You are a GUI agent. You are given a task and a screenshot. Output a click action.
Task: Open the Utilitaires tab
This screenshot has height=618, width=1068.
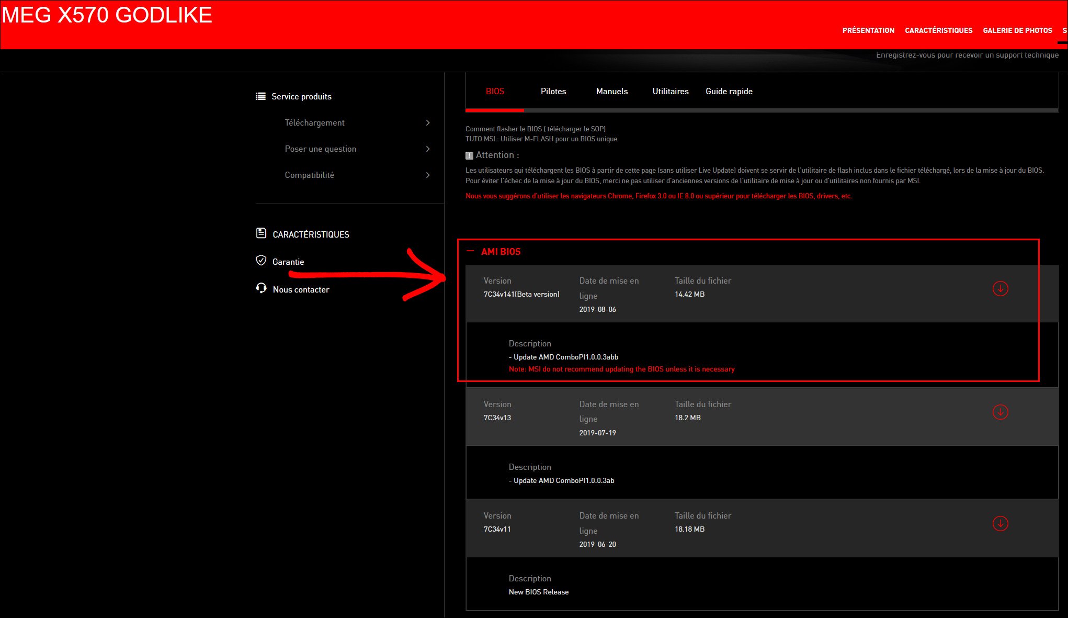[671, 91]
